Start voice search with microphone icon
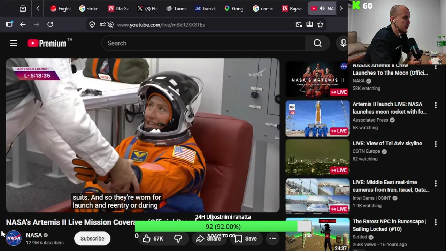The height and width of the screenshot is (251, 446). pyautogui.click(x=343, y=43)
